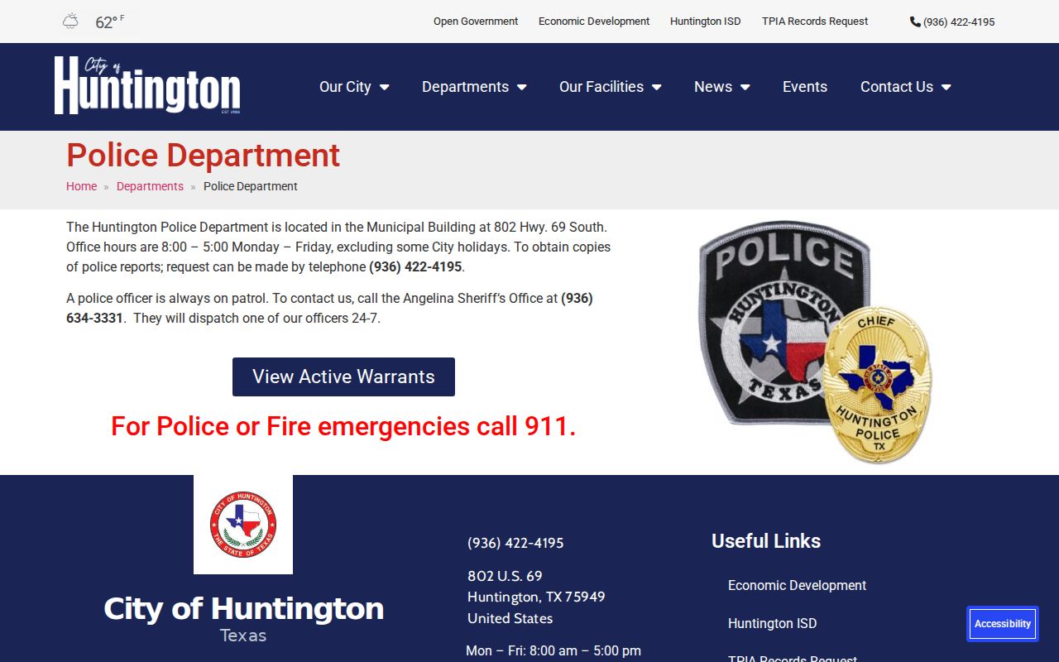The image size is (1059, 662).
Task: Open the Accessibility button
Action: tap(1003, 624)
